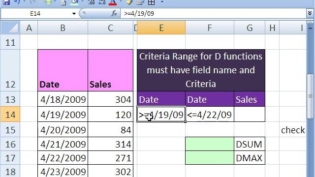Click the purple Sales criteria header cell
Viewport: 315px width, 177px height.
[x=250, y=99]
